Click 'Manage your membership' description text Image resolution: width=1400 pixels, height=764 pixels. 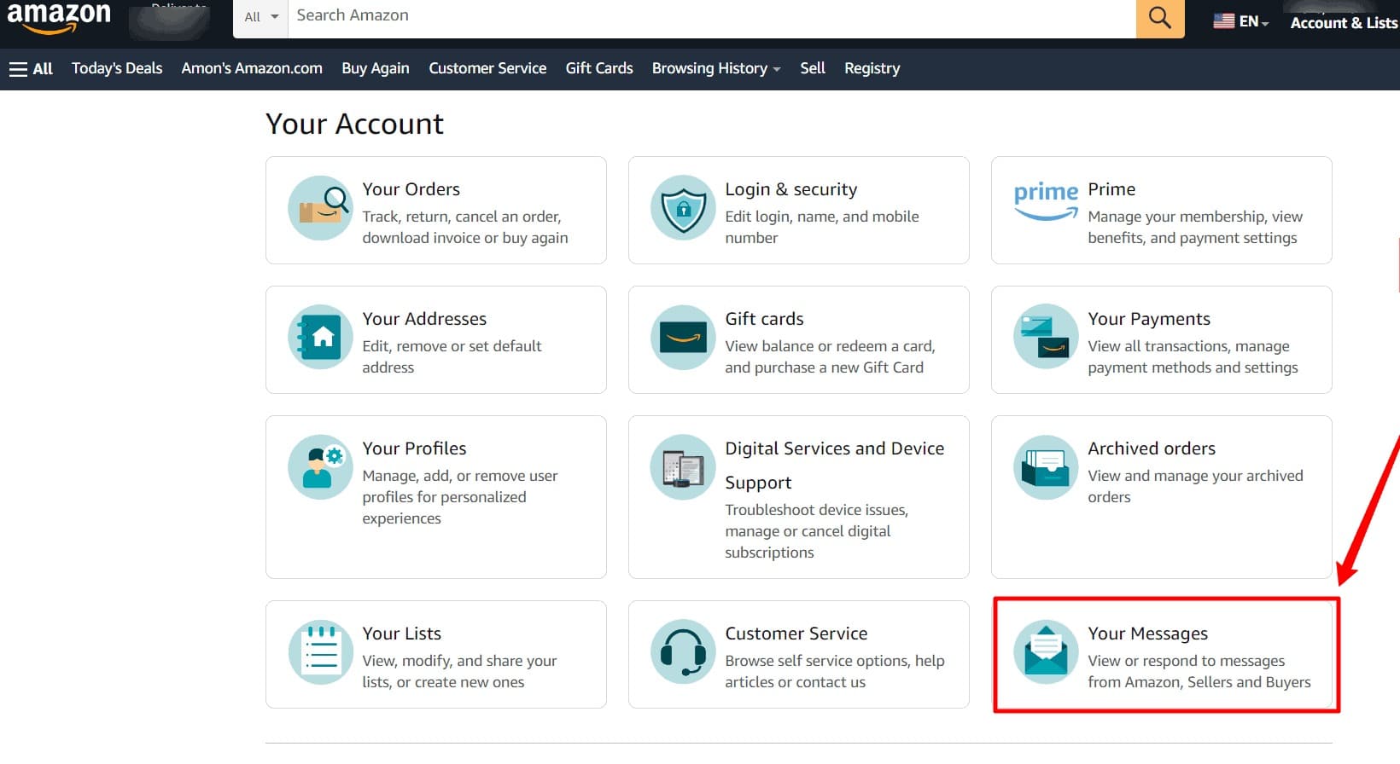[1195, 228]
